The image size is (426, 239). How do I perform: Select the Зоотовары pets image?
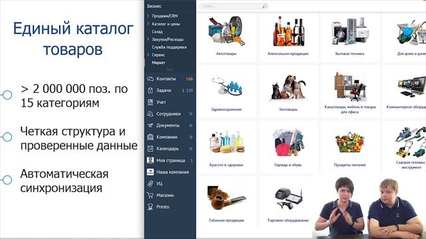[288, 87]
